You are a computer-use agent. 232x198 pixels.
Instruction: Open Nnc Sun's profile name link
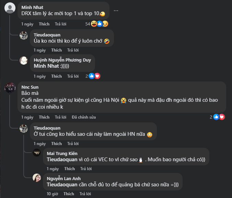coord(30,87)
